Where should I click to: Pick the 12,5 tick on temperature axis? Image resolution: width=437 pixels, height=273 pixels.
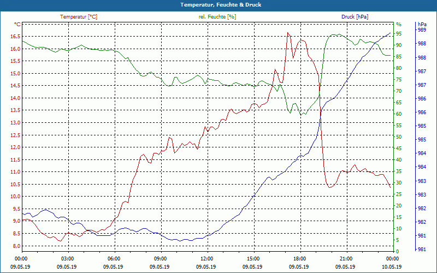15,135
